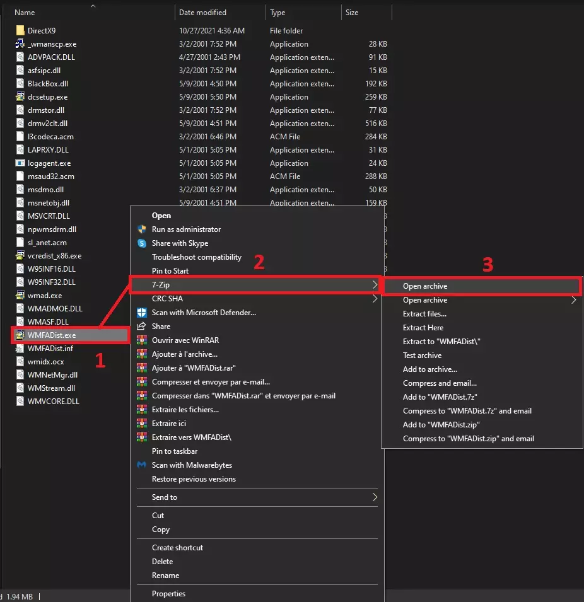Image resolution: width=584 pixels, height=602 pixels.
Task: Select the WMFADist.exe file name
Action: click(52, 335)
